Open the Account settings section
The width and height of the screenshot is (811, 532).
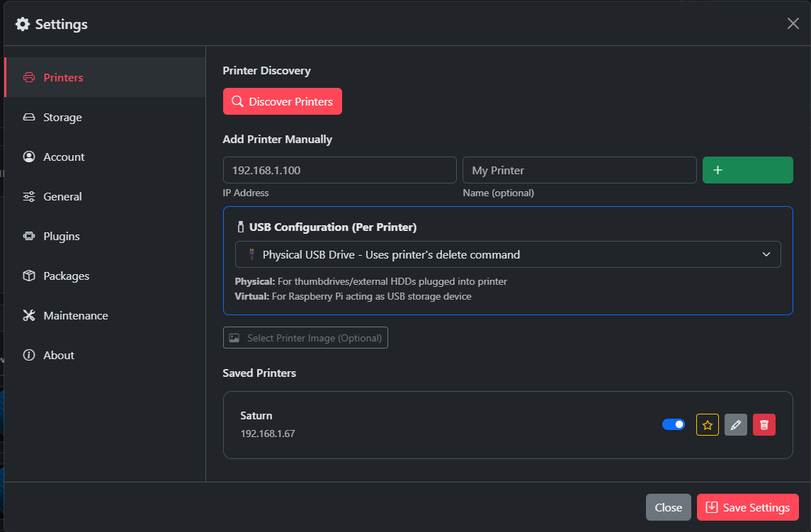pos(64,157)
